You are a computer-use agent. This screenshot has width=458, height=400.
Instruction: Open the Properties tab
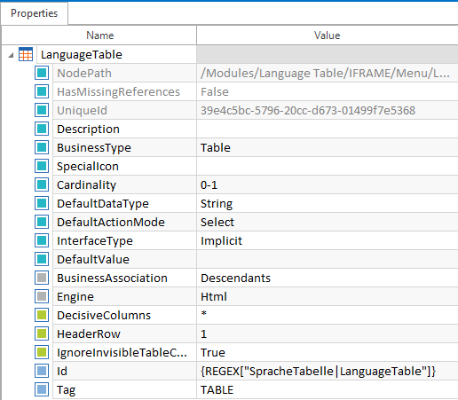35,13
